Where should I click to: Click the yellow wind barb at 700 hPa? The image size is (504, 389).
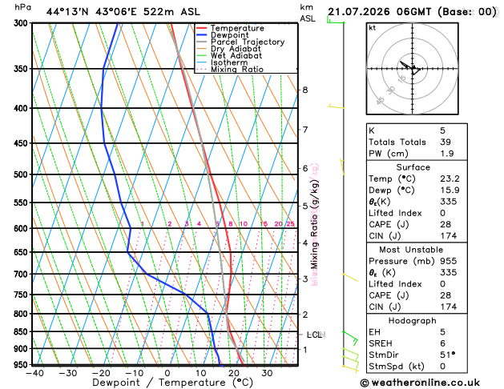(x=350, y=278)
